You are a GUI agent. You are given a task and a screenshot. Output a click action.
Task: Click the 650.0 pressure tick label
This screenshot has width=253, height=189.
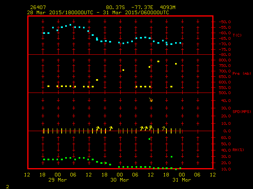[x=225, y=77]
